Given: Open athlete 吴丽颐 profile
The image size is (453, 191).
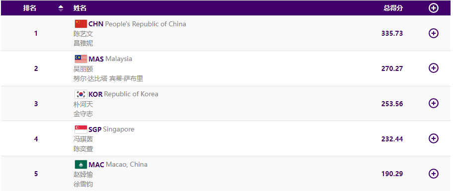Looking at the screenshot, I should point(83,69).
